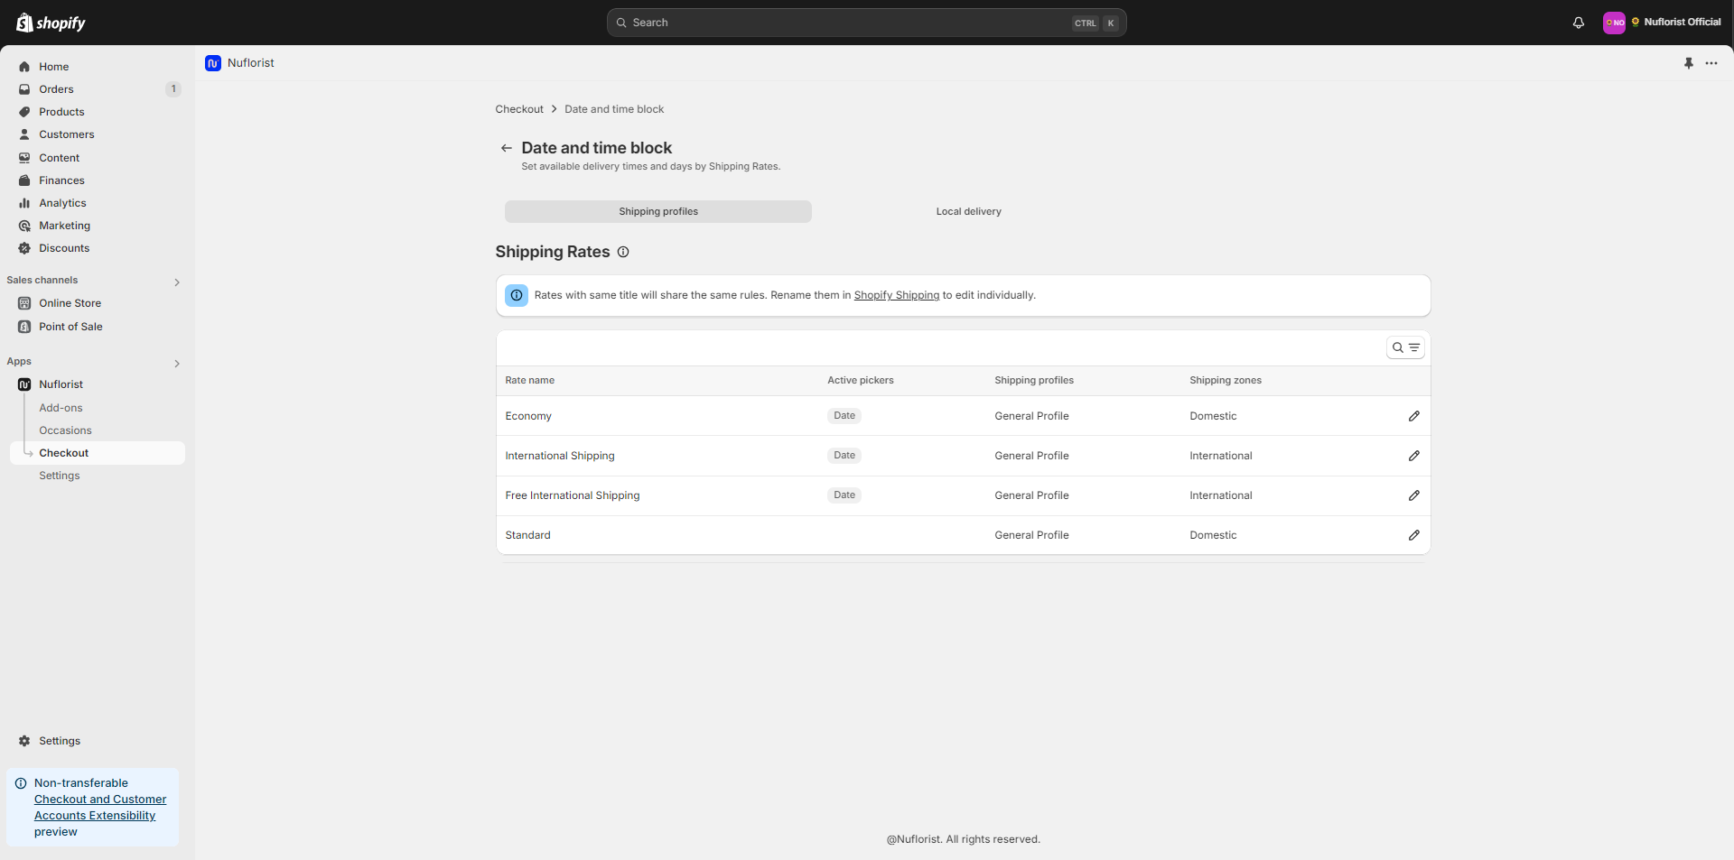Follow the Shopify Shipping link

[896, 295]
